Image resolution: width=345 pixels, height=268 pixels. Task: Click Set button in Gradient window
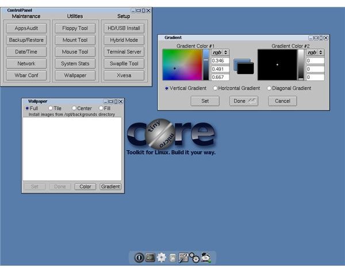click(x=205, y=101)
